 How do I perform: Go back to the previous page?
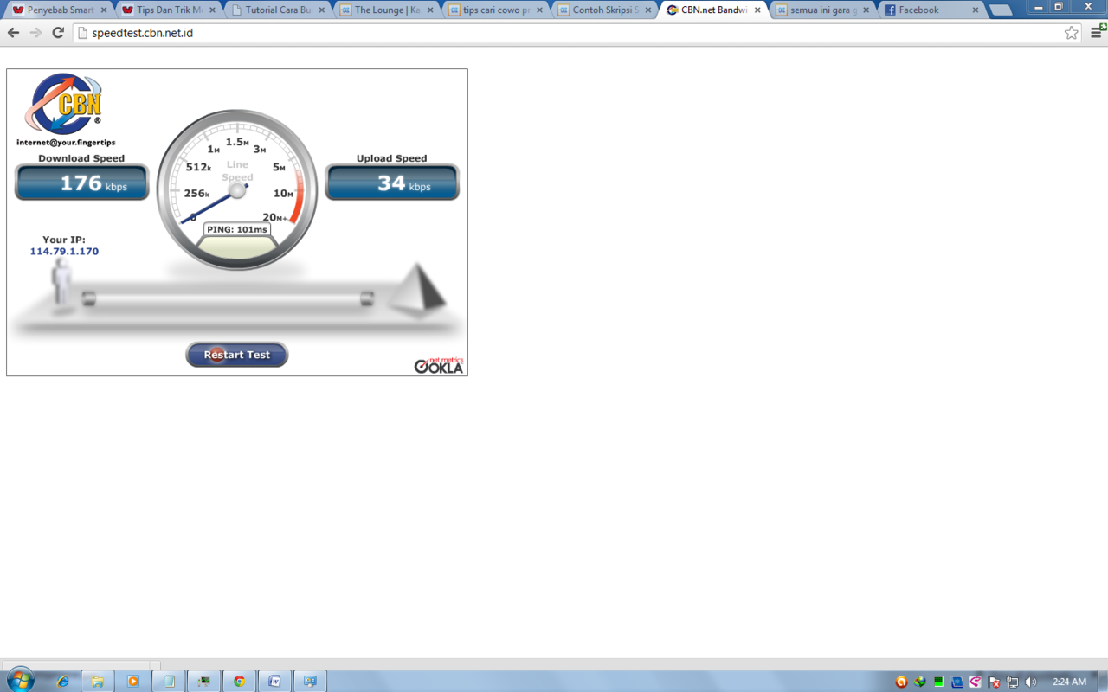tap(14, 33)
